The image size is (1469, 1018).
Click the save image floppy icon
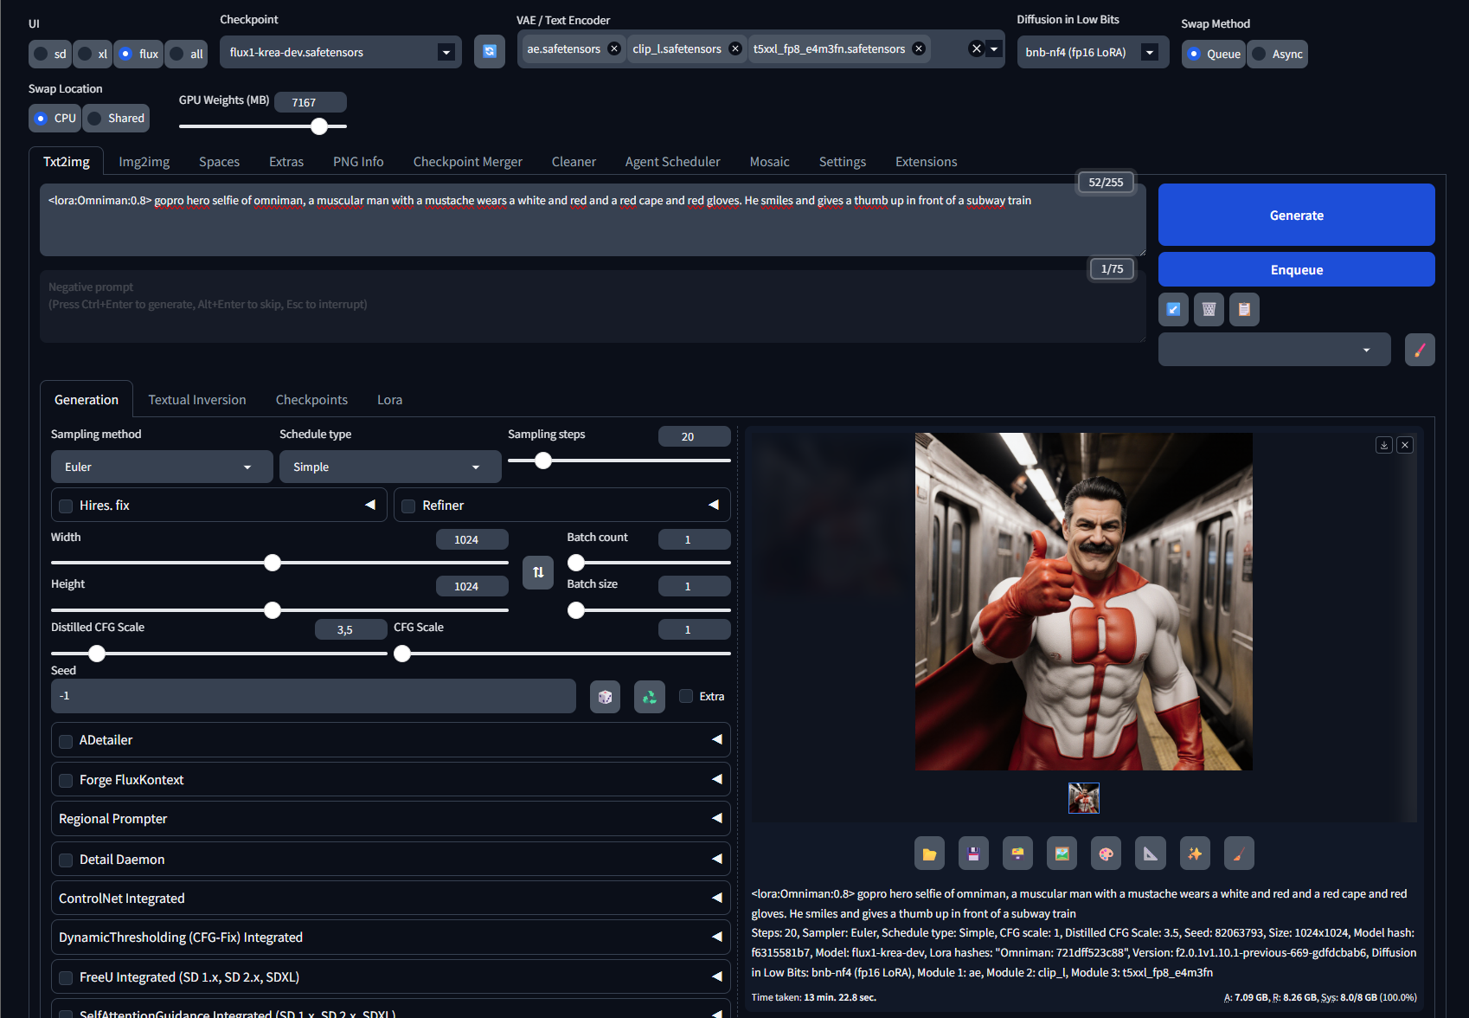tap(973, 854)
